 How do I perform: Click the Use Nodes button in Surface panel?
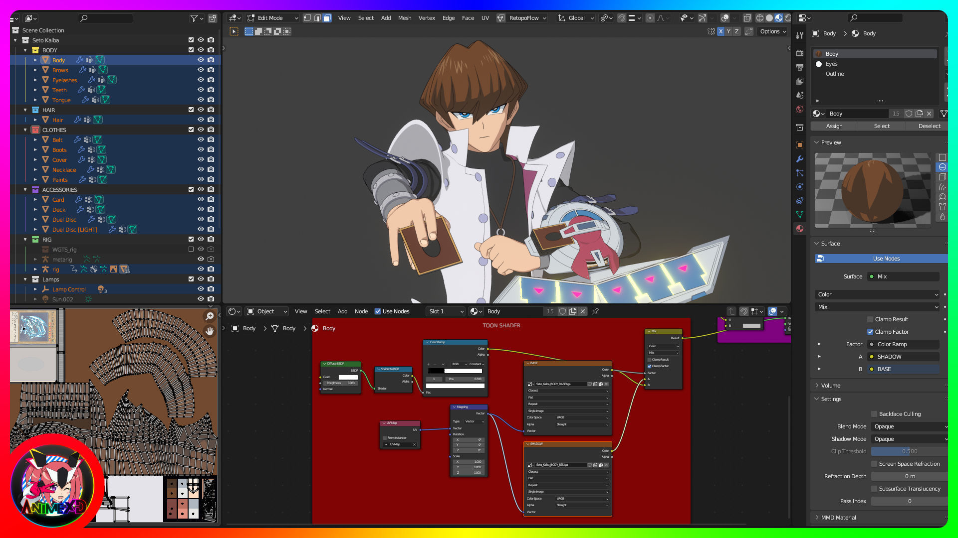click(x=881, y=259)
